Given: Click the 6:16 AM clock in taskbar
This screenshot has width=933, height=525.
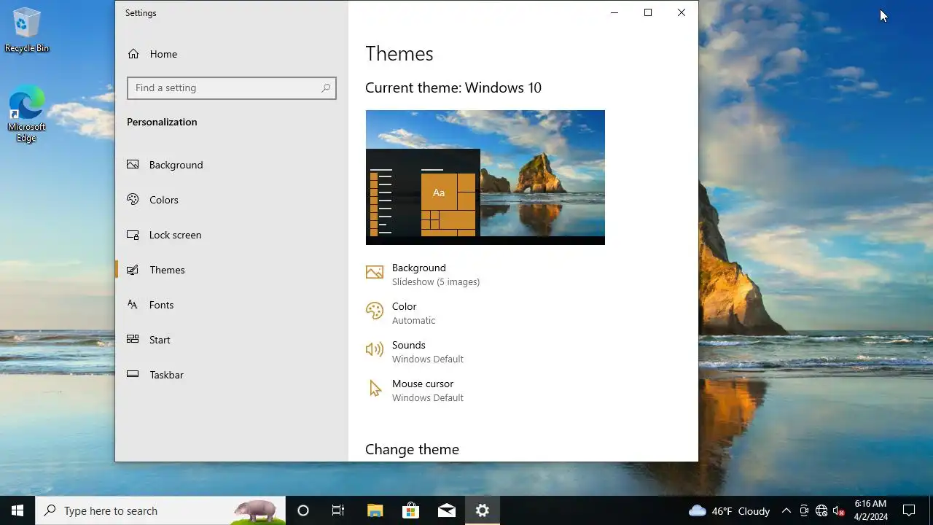Looking at the screenshot, I should click(x=870, y=504).
